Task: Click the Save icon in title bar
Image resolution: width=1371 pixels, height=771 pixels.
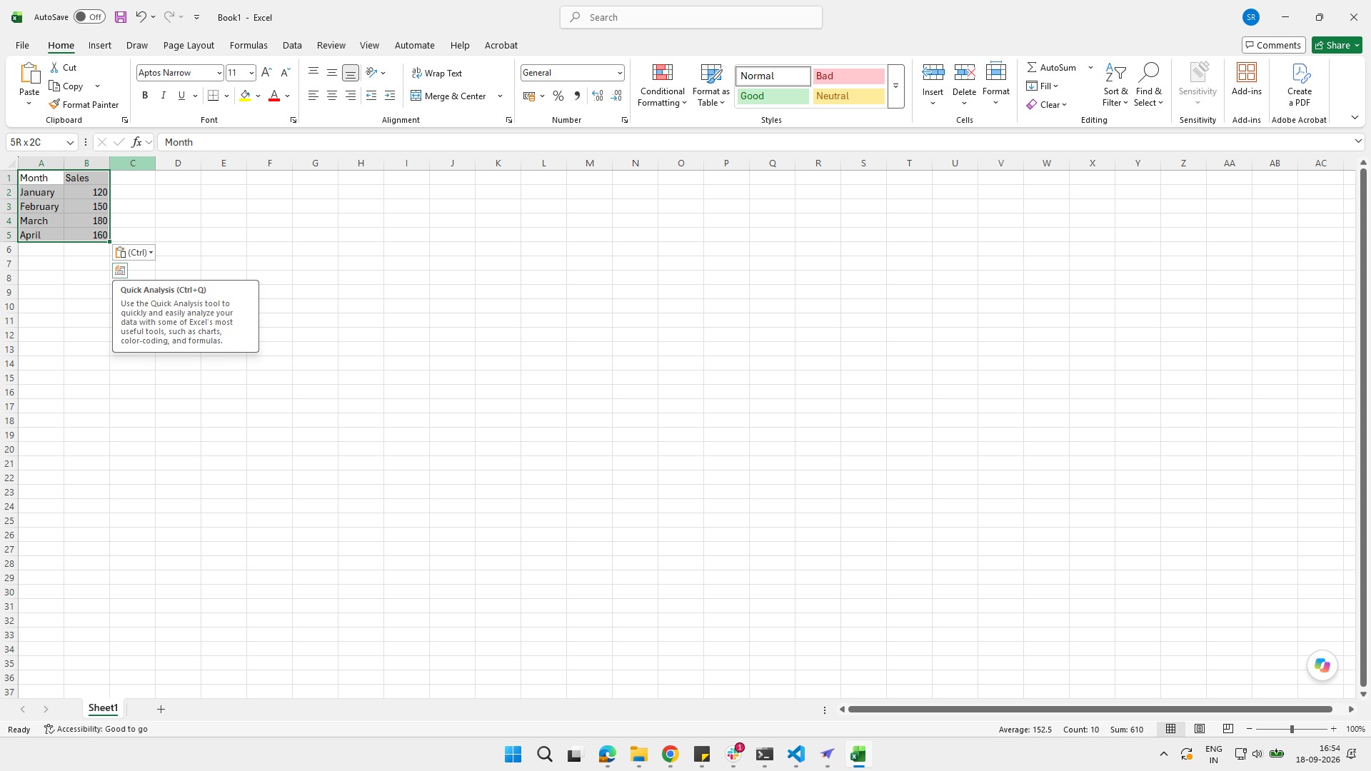Action: pyautogui.click(x=121, y=17)
